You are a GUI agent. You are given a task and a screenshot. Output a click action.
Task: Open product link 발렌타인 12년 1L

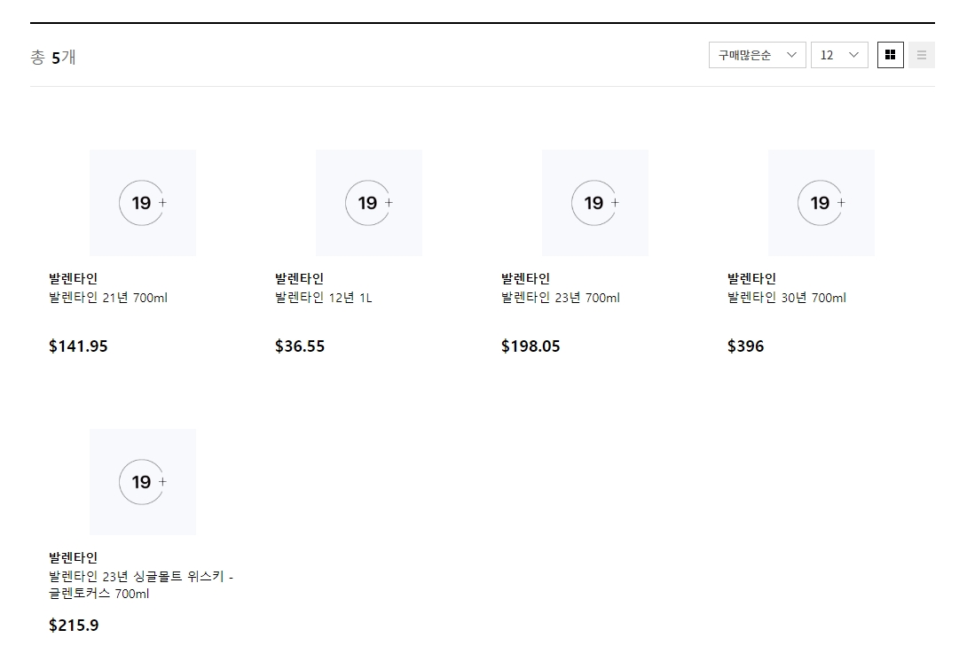[324, 298]
